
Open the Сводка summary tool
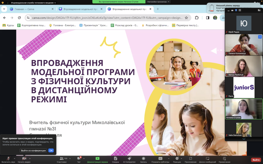point(115,160)
